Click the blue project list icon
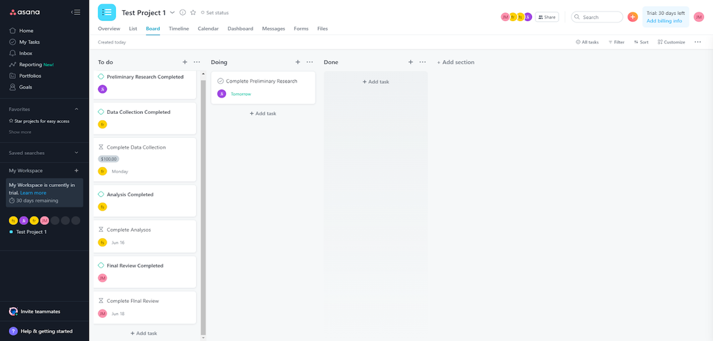This screenshot has width=713, height=341. [x=107, y=12]
